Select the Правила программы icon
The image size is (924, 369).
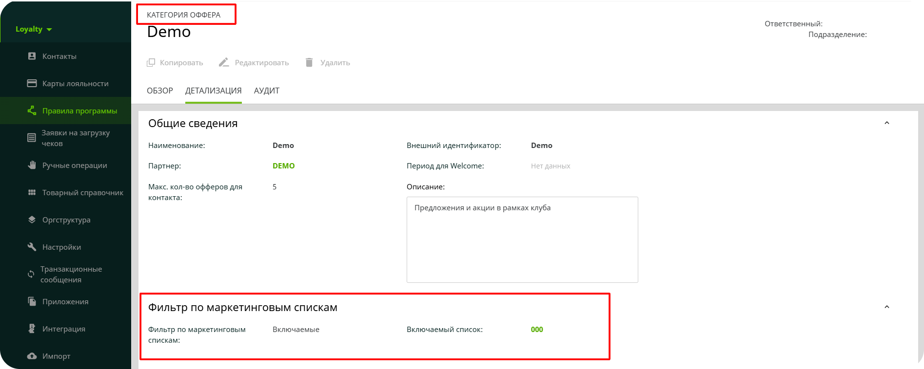coord(32,111)
